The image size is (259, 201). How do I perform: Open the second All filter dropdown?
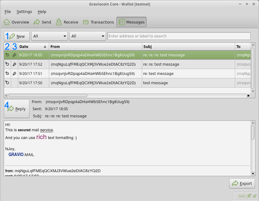(x=88, y=36)
